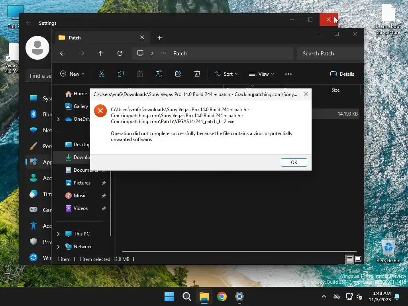Open Videos in navigation pane

(x=77, y=208)
